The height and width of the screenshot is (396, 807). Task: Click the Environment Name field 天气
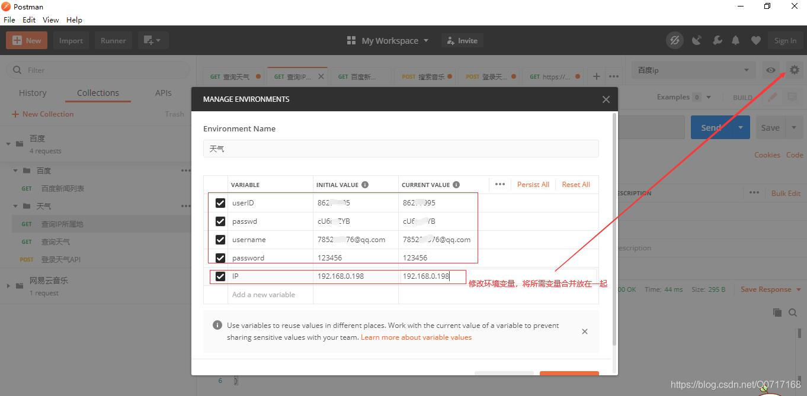tap(401, 149)
